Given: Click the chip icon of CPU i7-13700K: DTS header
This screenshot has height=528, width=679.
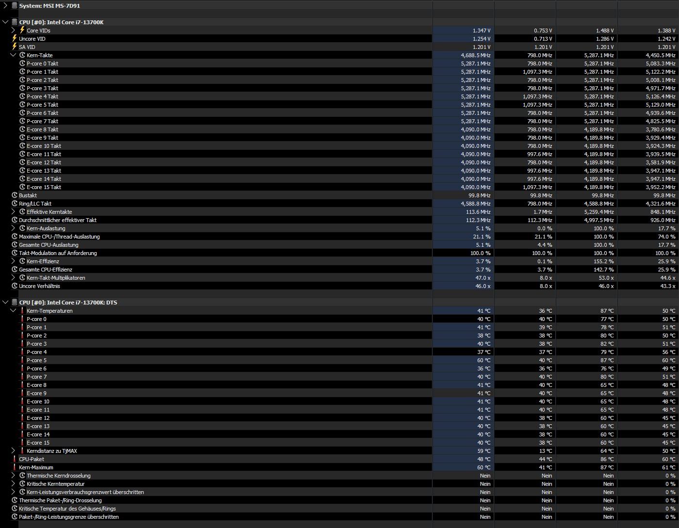Looking at the screenshot, I should [x=15, y=303].
